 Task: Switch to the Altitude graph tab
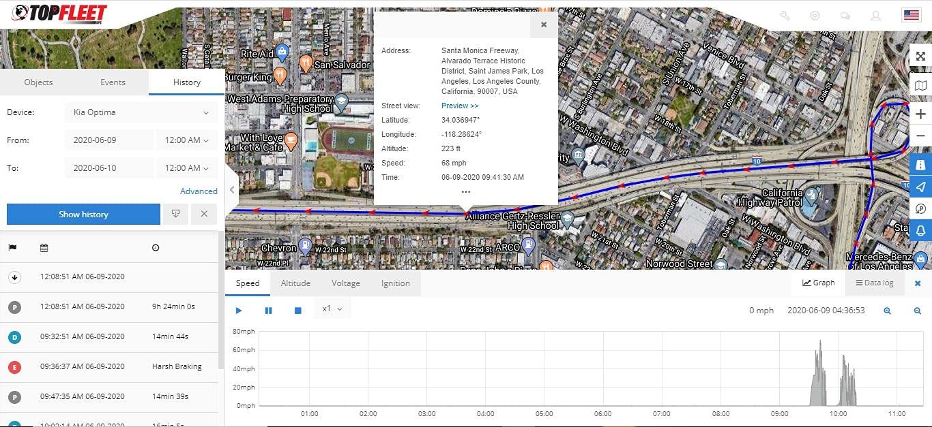[295, 283]
